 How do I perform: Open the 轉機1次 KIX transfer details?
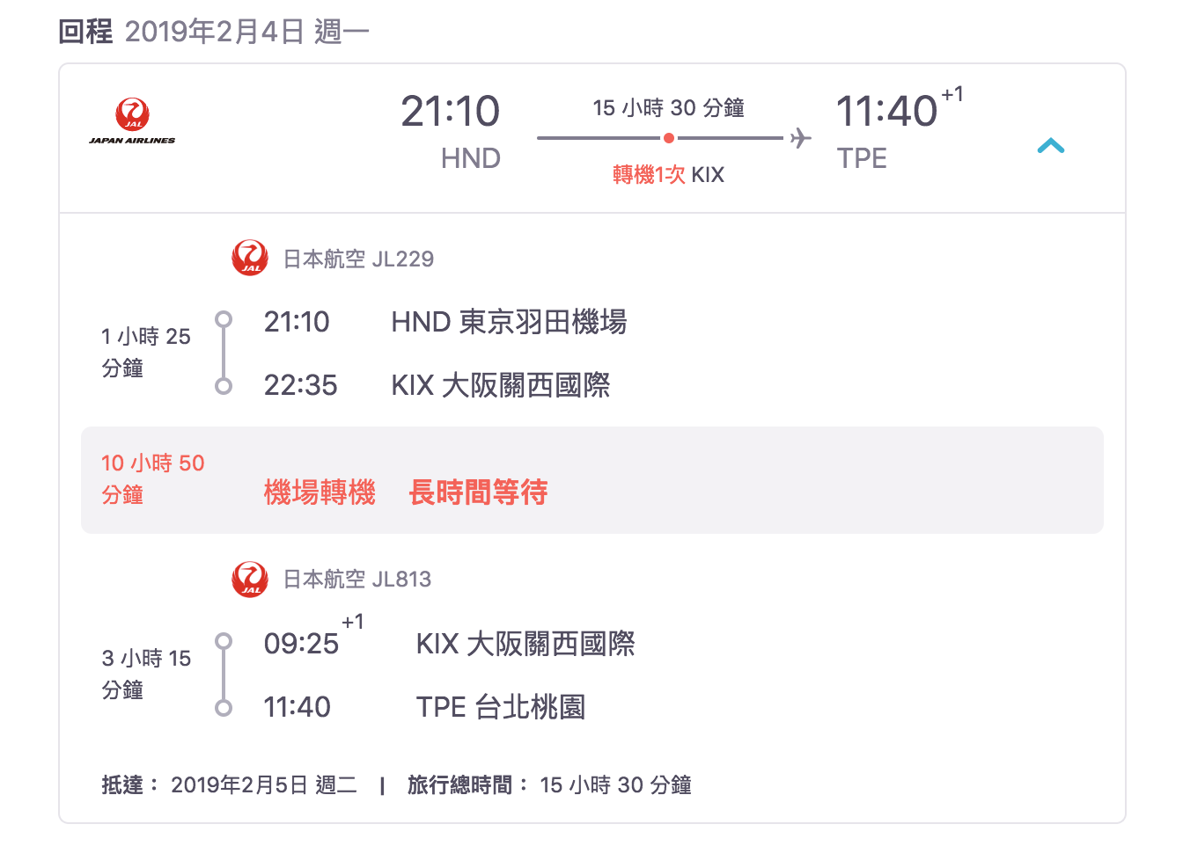tap(669, 173)
